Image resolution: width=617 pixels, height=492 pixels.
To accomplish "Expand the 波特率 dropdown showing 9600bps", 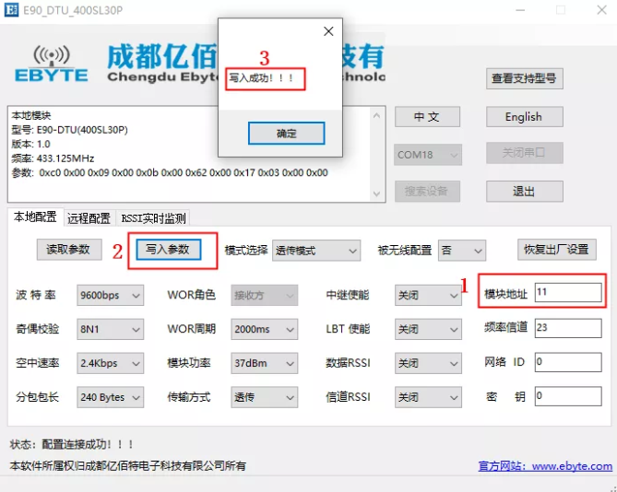I will 110,295.
